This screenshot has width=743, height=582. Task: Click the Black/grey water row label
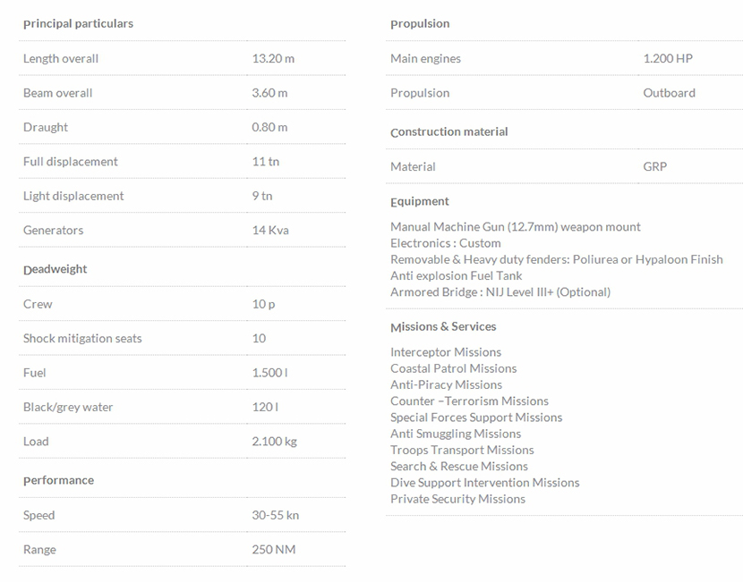pos(68,407)
